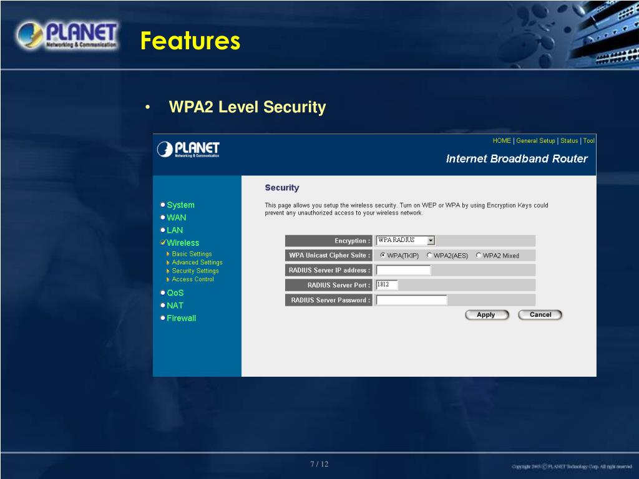Open Basic Settings under Wireless
Viewport: 639px width, 479px height.
coord(192,254)
